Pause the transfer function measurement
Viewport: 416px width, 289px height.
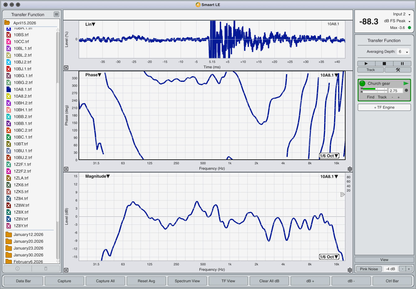tap(402, 64)
